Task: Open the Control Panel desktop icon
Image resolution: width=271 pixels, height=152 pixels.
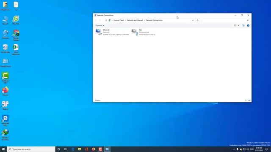Action: point(6,63)
